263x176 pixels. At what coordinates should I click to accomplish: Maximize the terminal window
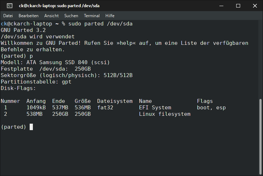(x=238, y=6)
